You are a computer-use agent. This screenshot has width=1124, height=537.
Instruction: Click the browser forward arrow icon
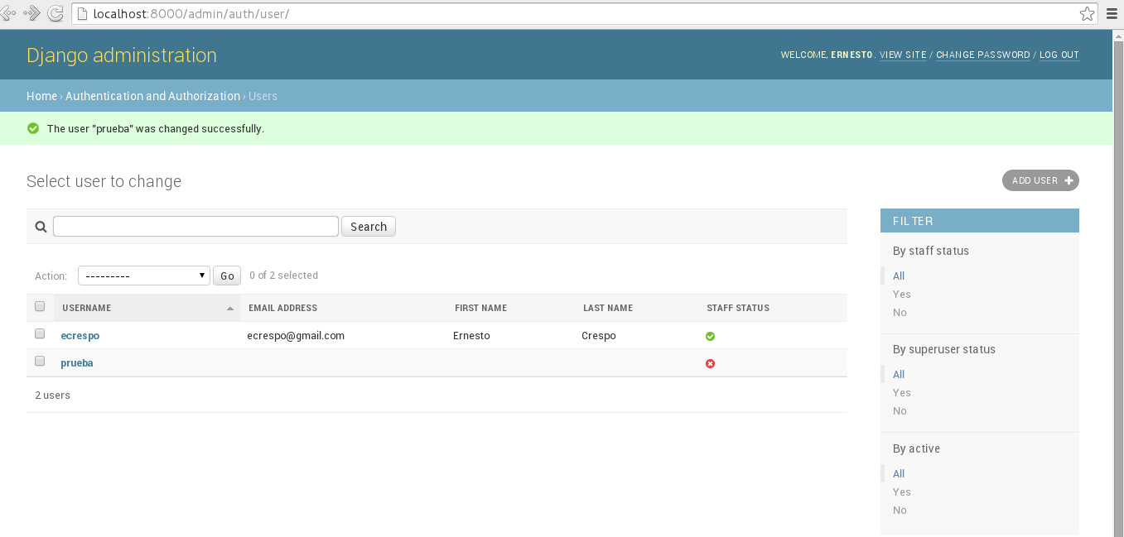tap(32, 13)
